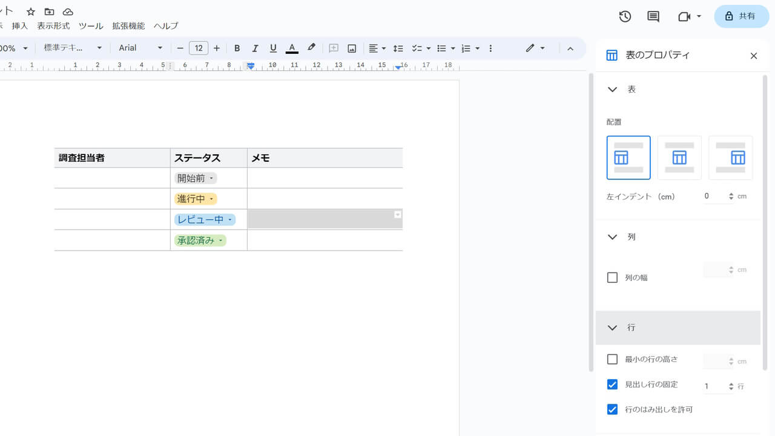
Task: Open the line spacing control
Action: [x=398, y=48]
